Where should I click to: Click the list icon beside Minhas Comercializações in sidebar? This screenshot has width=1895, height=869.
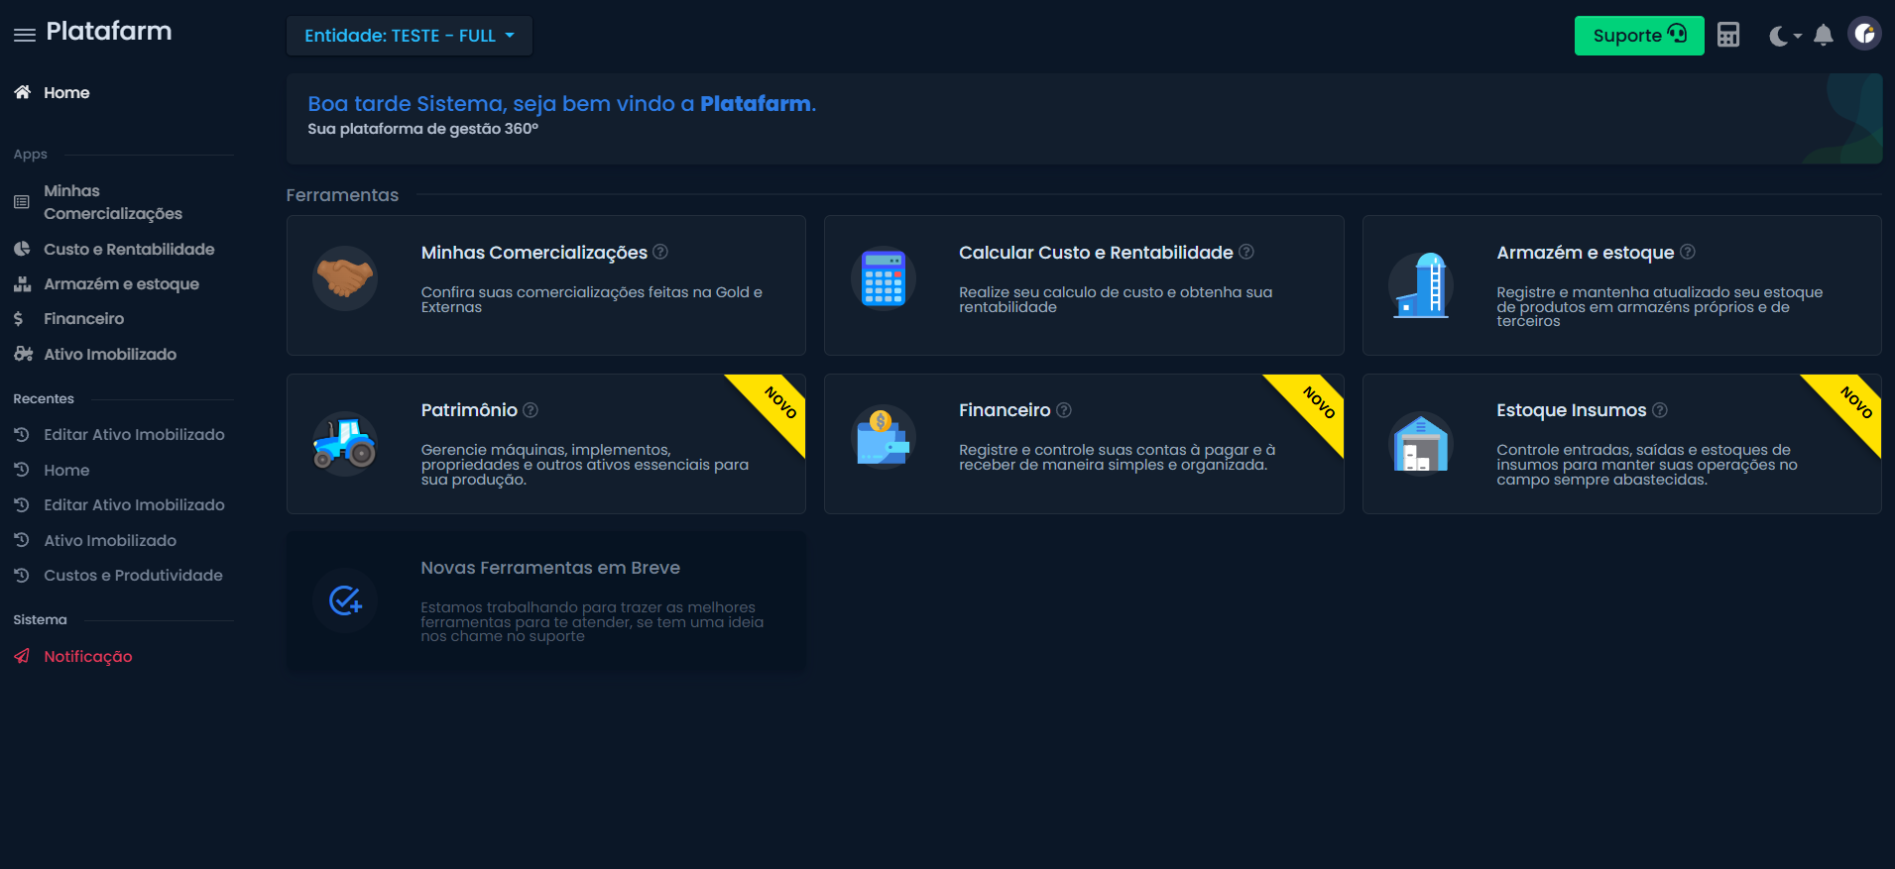(x=22, y=202)
